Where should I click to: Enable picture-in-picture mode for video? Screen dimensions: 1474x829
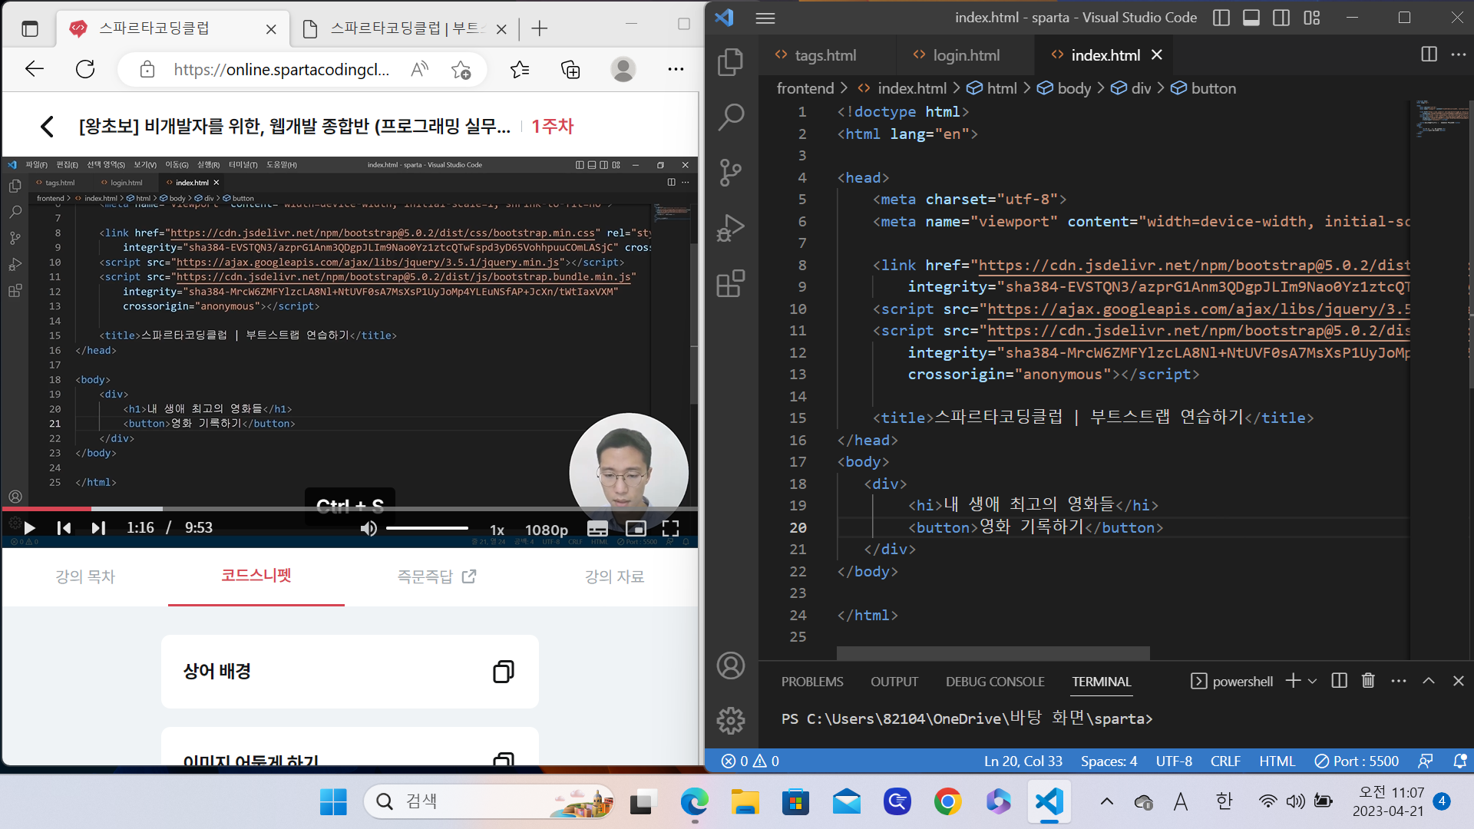click(636, 528)
